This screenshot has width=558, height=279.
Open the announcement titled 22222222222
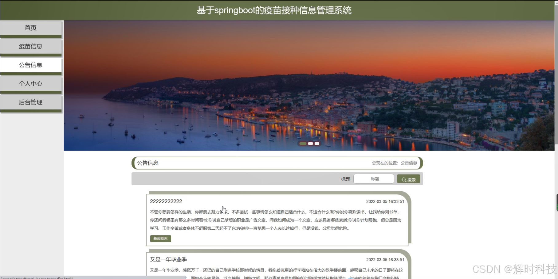tap(166, 201)
